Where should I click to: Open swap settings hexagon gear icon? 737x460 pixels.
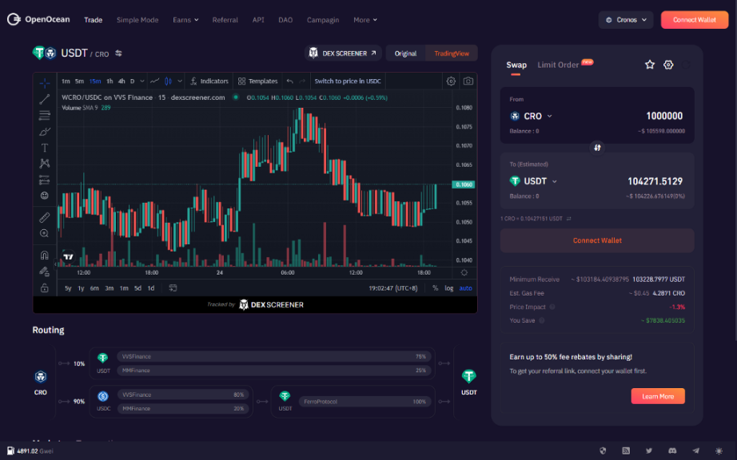[669, 65]
